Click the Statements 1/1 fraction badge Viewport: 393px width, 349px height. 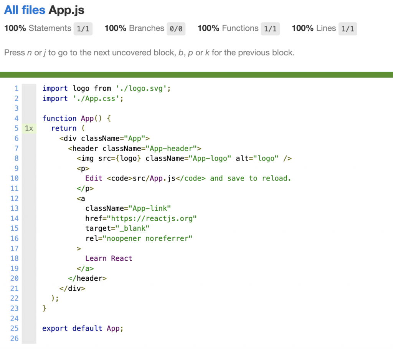coord(83,28)
